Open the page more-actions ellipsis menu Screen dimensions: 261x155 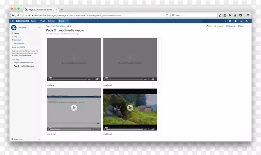[248, 26]
